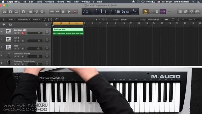
Task: Click the Boutique 909 track icon
Action: tap(9, 32)
